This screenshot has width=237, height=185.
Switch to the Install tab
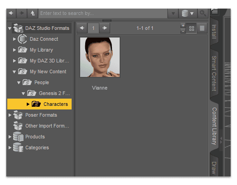pyautogui.click(x=214, y=32)
